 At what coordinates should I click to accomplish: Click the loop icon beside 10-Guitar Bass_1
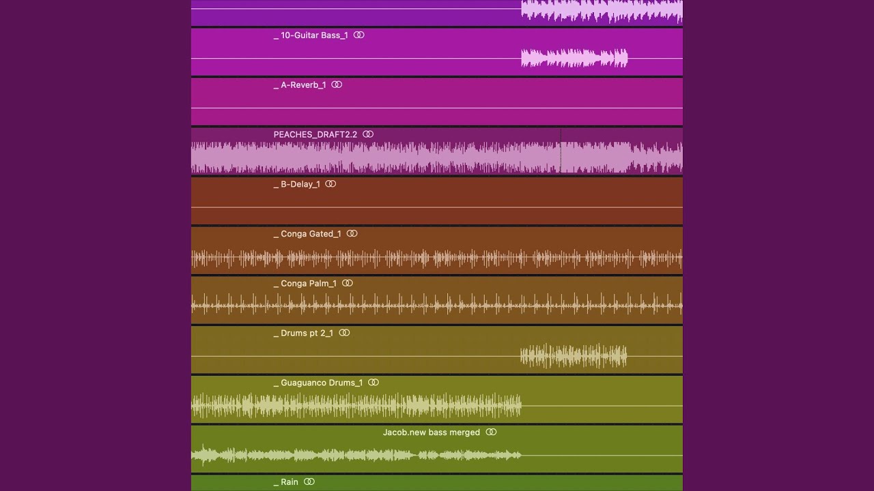pyautogui.click(x=359, y=35)
